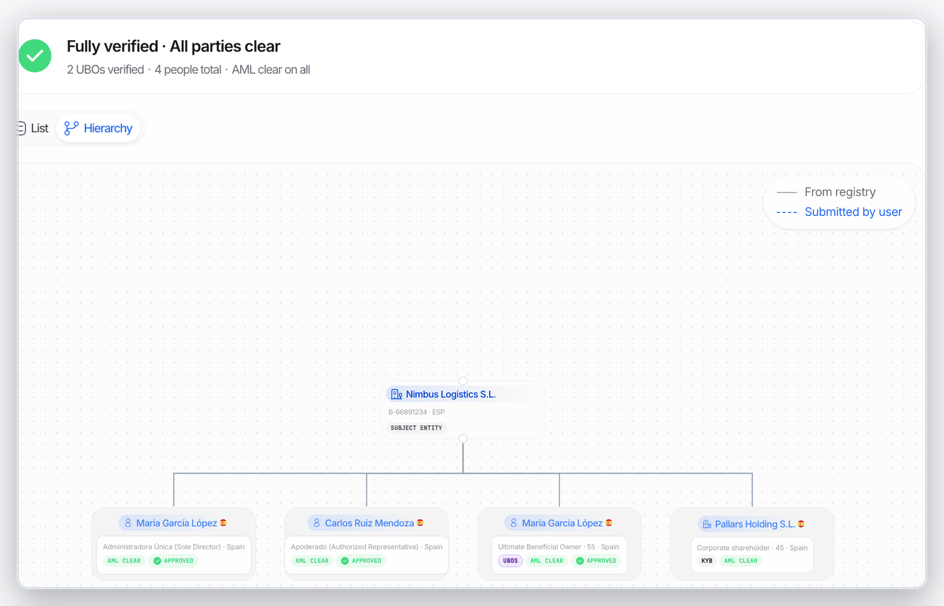Click person icon beside Carlos Ruiz Mendoza
944x606 pixels.
click(317, 523)
